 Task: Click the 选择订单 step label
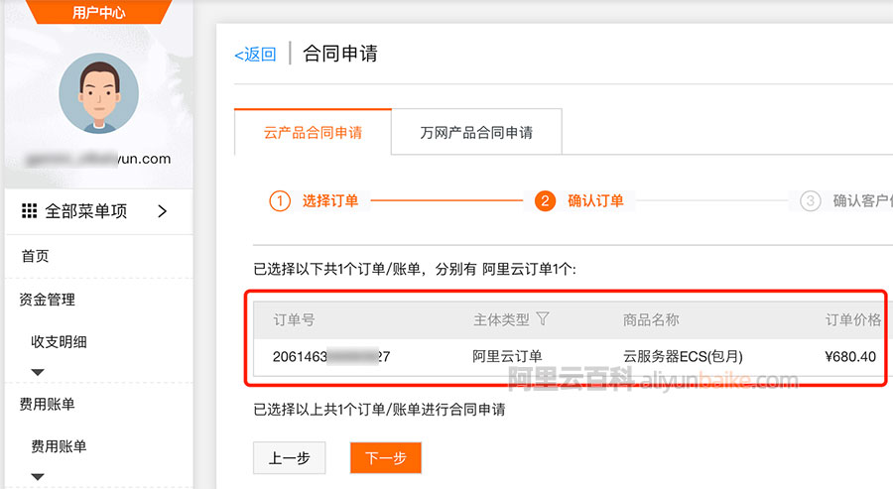(x=329, y=201)
